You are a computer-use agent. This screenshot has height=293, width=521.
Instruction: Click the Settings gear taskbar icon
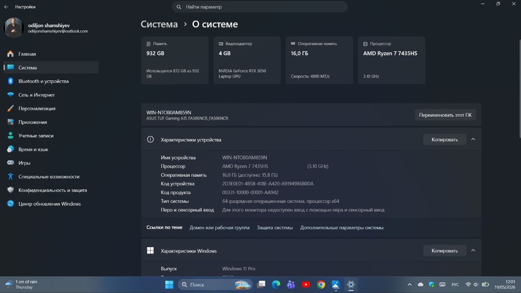coord(351,284)
